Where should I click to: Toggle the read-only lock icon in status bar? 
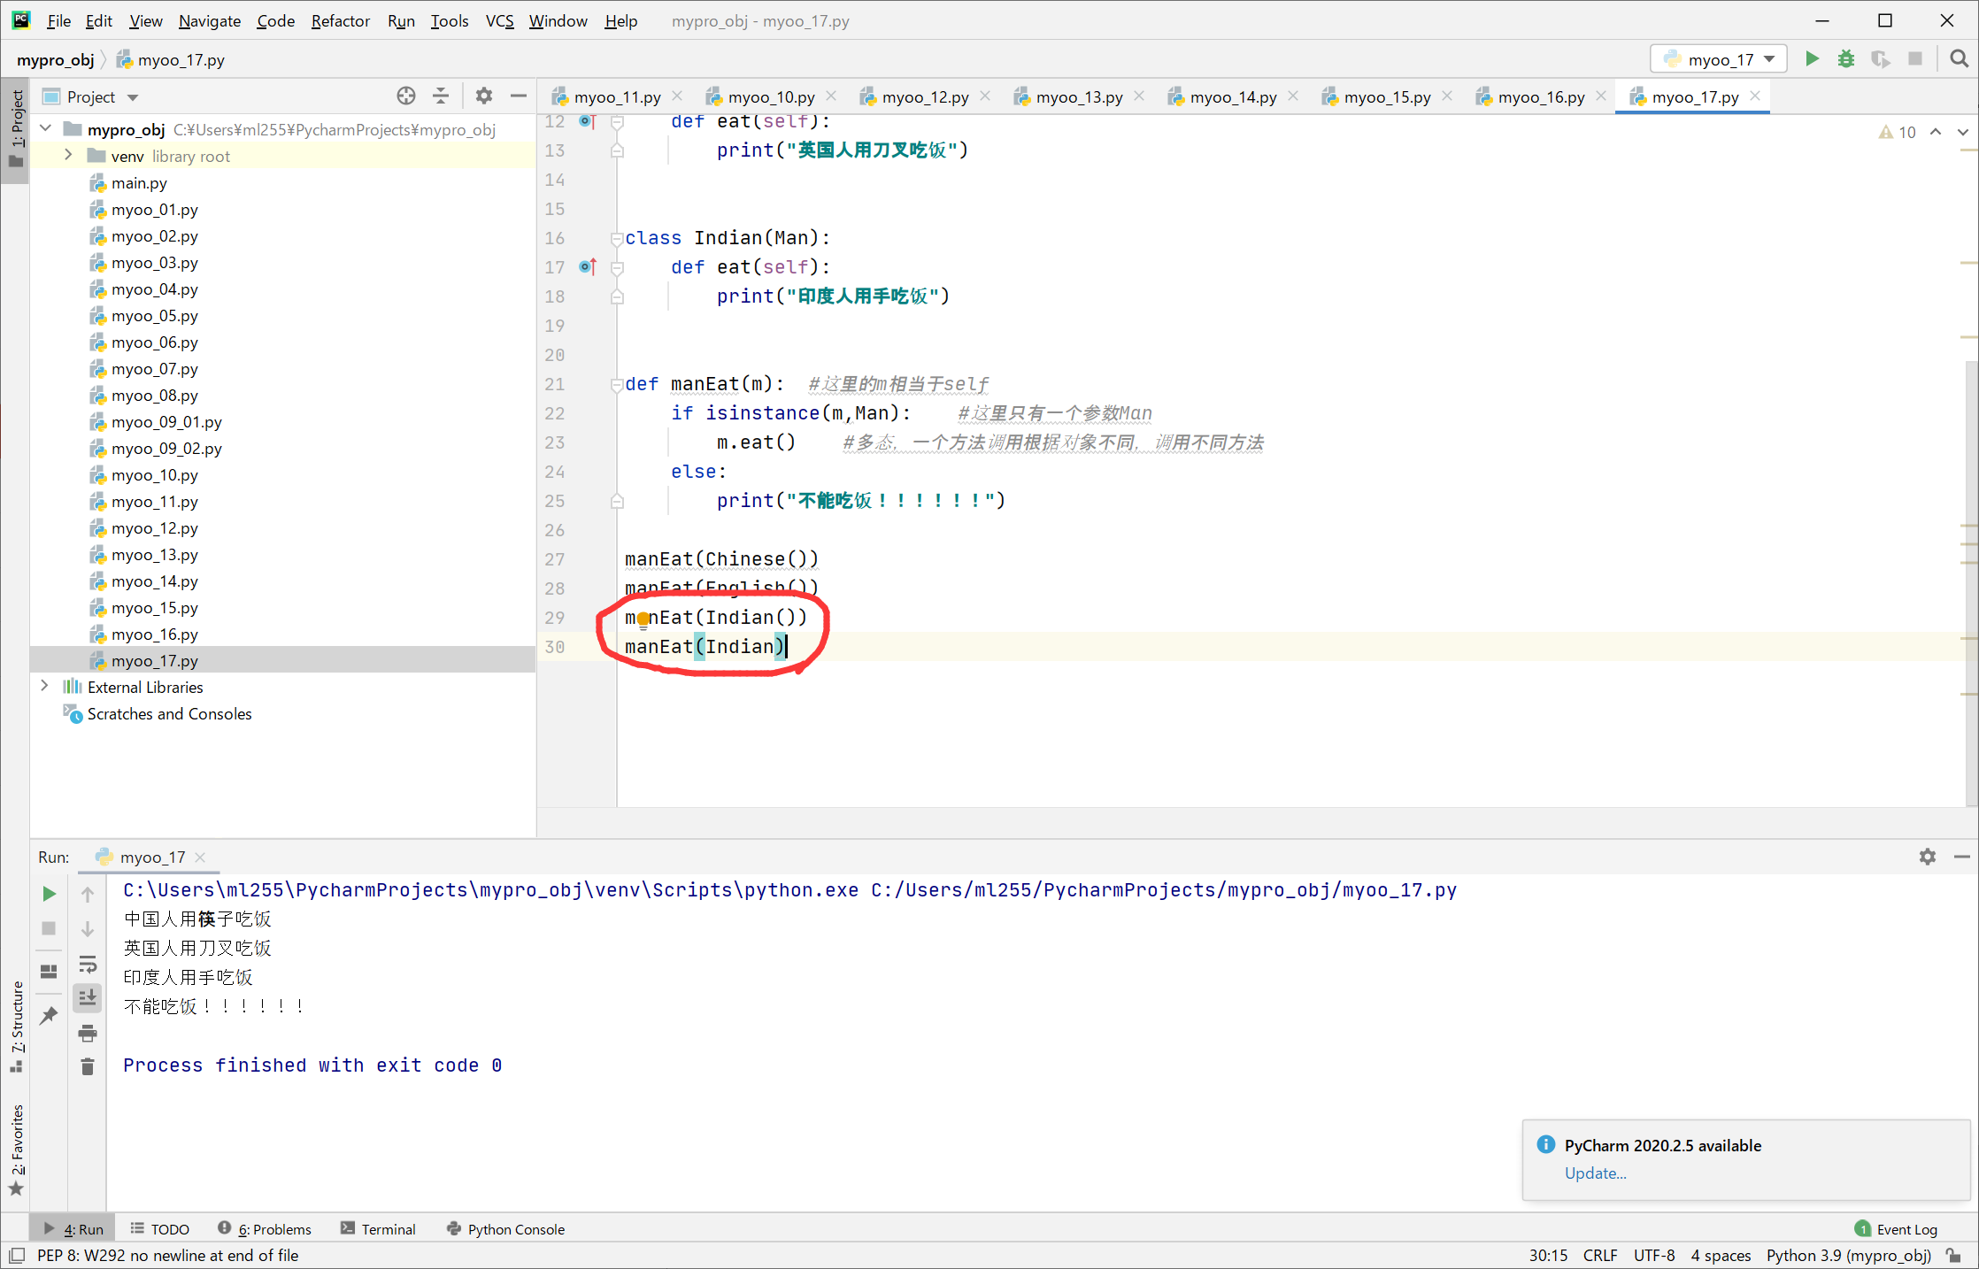pos(1952,1255)
